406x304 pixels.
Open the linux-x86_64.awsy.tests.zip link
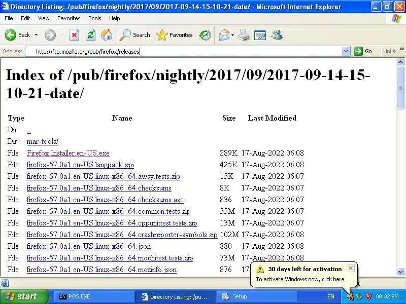point(104,176)
